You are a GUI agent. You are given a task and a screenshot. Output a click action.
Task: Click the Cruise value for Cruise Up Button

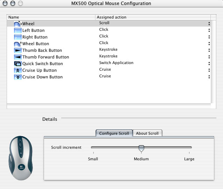(x=105, y=69)
